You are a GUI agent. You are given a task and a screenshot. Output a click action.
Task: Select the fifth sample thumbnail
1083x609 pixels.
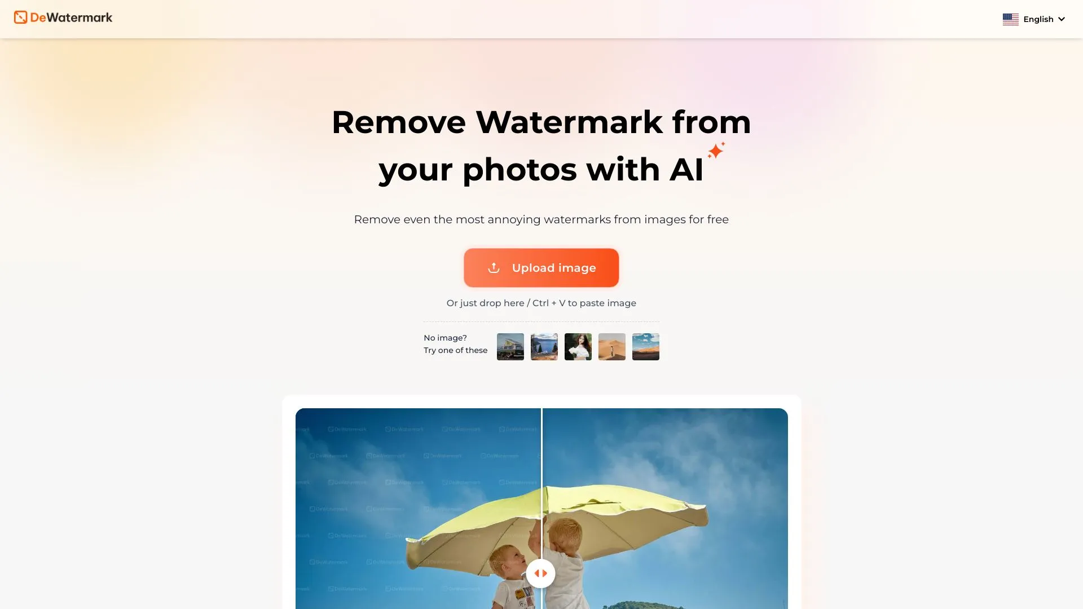point(646,347)
